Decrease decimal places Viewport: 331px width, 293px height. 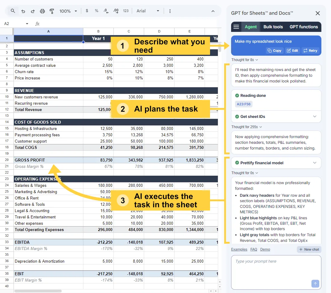(106, 11)
